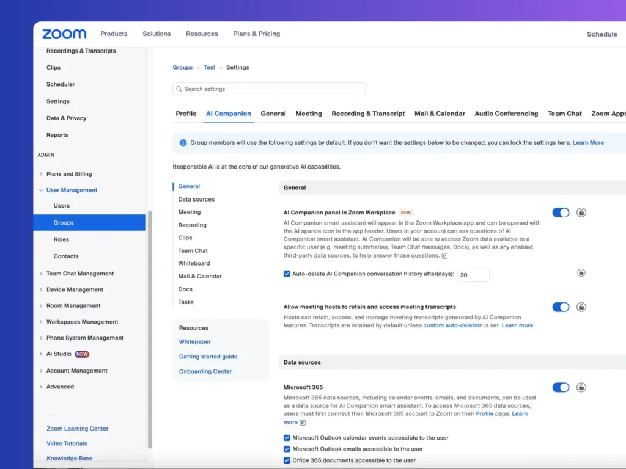This screenshot has height=469, width=626.
Task: Uncheck Auto-delete AI Companion conversation history
Action: pyautogui.click(x=287, y=274)
